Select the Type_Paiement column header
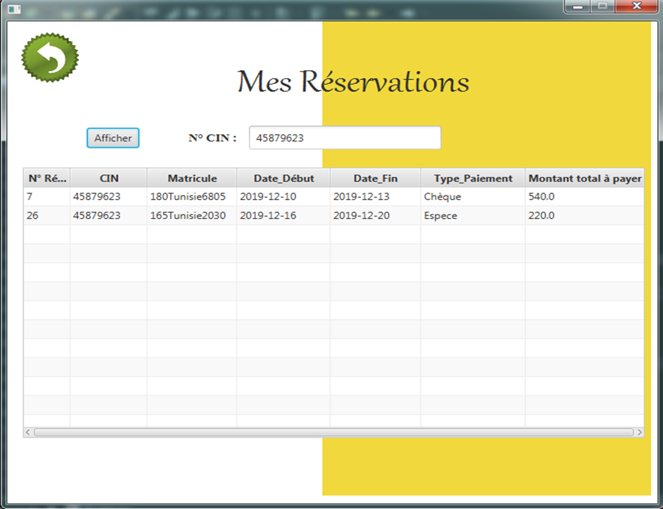The width and height of the screenshot is (663, 509). coord(472,178)
